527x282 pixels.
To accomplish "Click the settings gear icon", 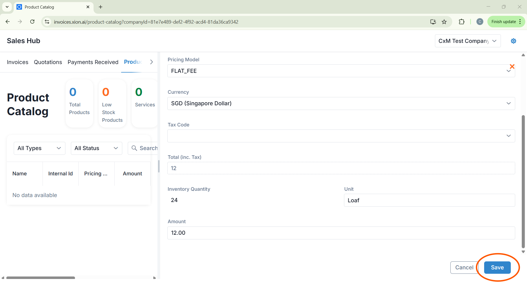I will point(513,41).
